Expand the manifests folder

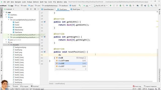point(6,15)
